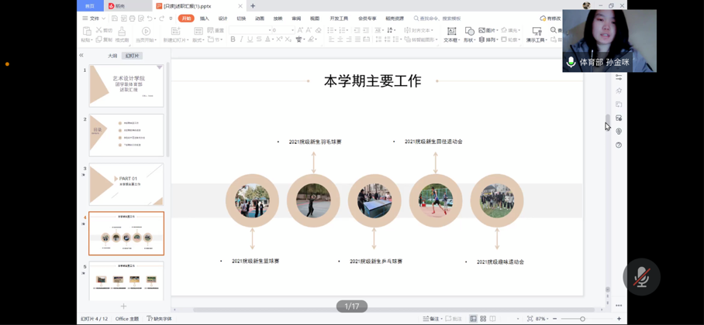Click the Save icon in quick access toolbar

(x=115, y=19)
